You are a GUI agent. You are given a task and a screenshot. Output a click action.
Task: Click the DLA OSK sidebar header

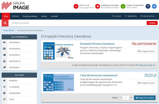tap(19, 75)
